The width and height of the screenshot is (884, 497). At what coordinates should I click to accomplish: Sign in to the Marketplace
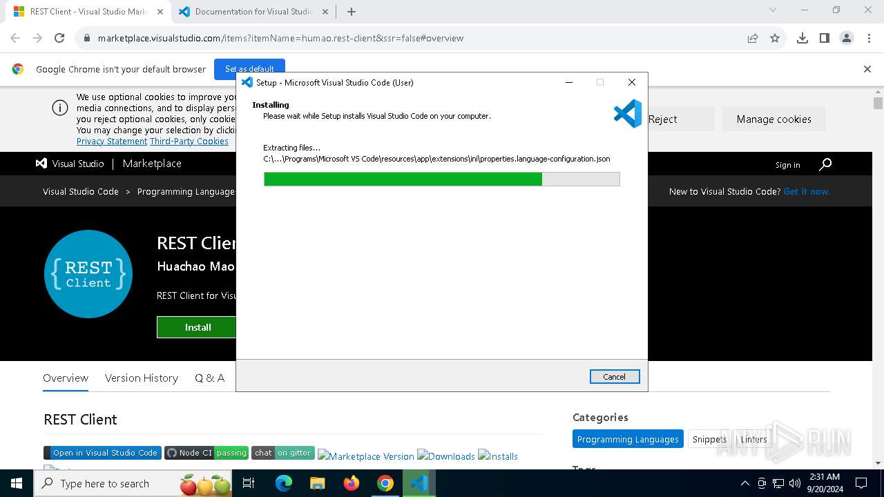[787, 165]
